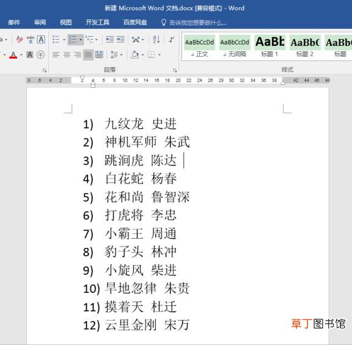Screen dimensions: 352x345
Task: Click list item 花和尚 鲁智深
Action: point(147,197)
